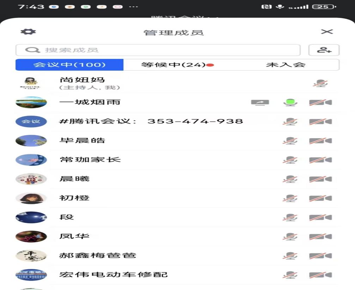355x290 pixels.
Task: Switch to the 会议中(100) tab
Action: (69, 65)
